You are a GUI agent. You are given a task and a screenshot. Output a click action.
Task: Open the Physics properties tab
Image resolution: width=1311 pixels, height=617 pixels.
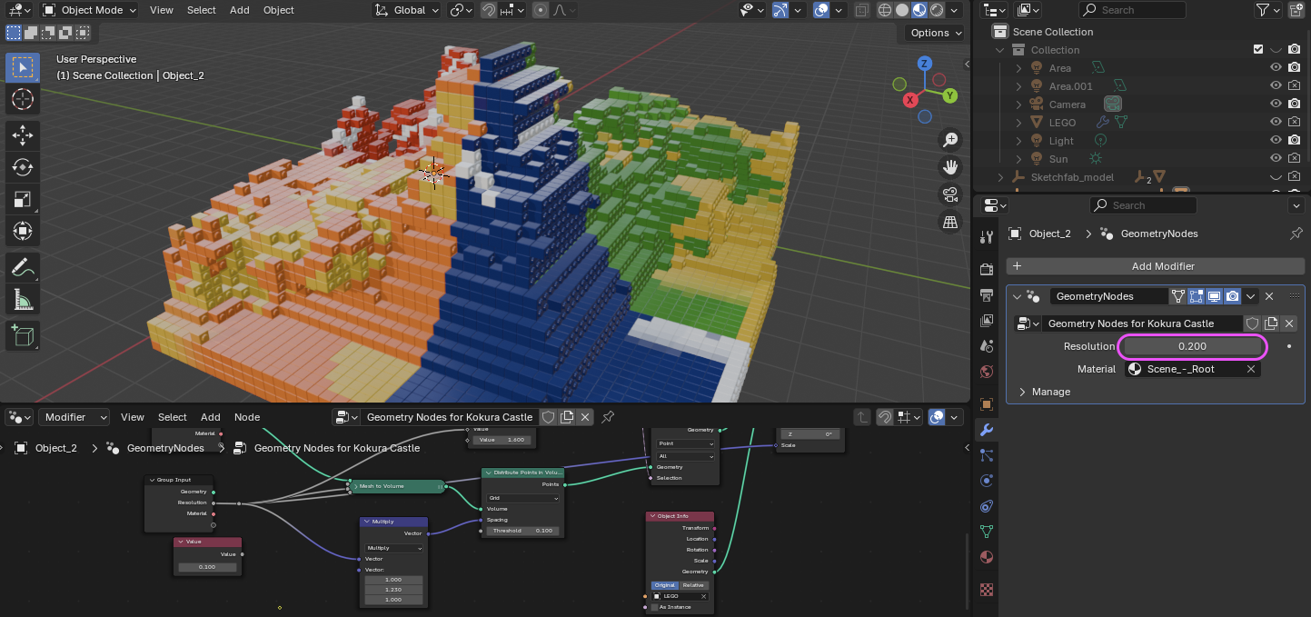coord(987,480)
